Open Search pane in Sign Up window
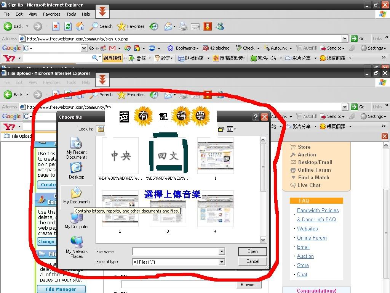 [x=101, y=26]
